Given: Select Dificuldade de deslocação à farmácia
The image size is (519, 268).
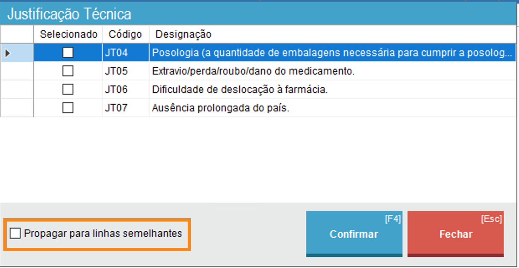Looking at the screenshot, I should click(x=240, y=90).
